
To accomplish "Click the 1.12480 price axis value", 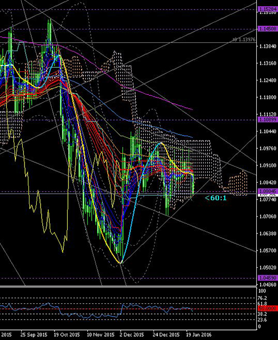I will 268,80.
